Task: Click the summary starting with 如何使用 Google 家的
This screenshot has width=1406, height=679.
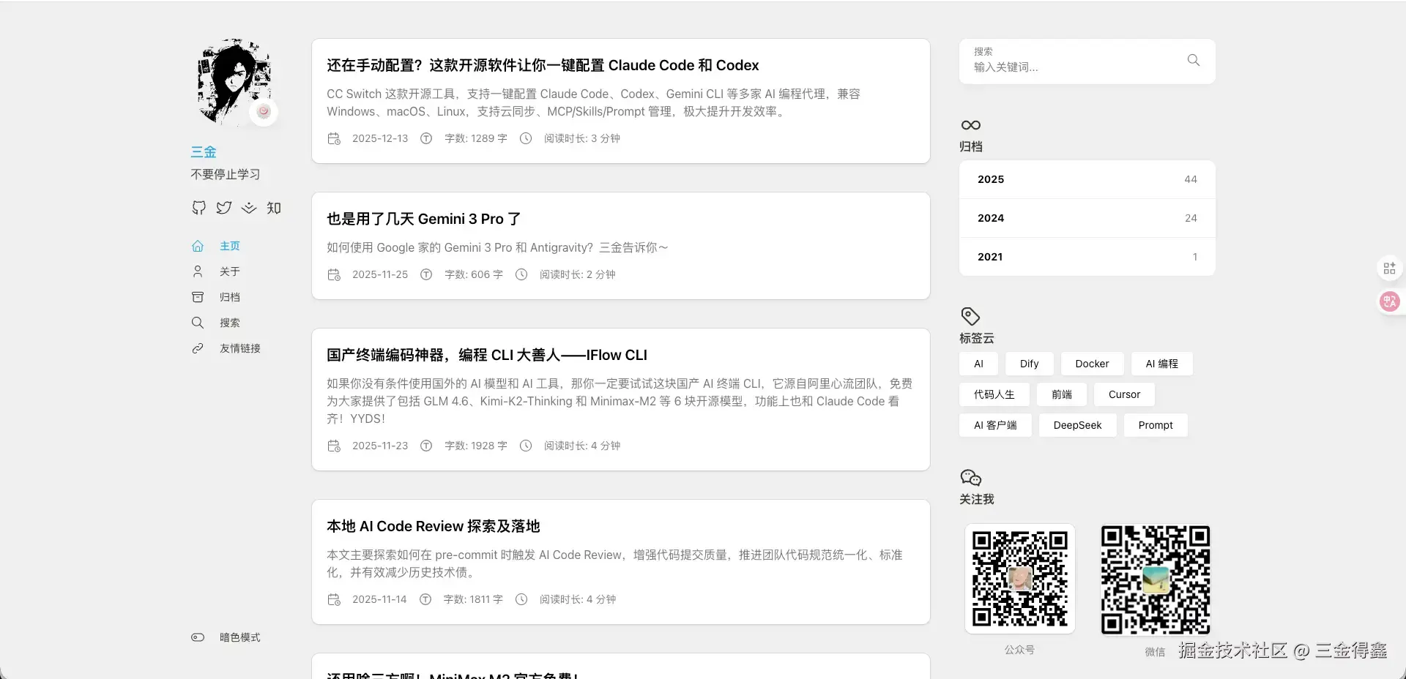Action: tap(497, 247)
